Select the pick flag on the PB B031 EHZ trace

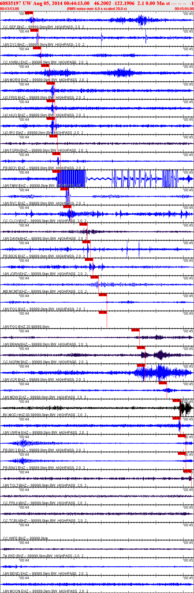tap(56, 154)
